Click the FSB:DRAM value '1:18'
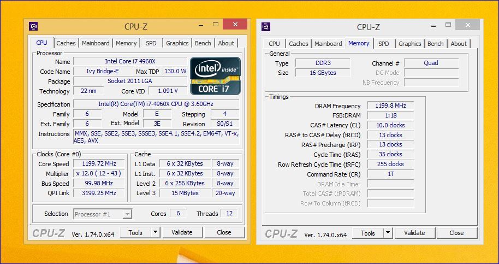The image size is (499, 264). point(390,115)
